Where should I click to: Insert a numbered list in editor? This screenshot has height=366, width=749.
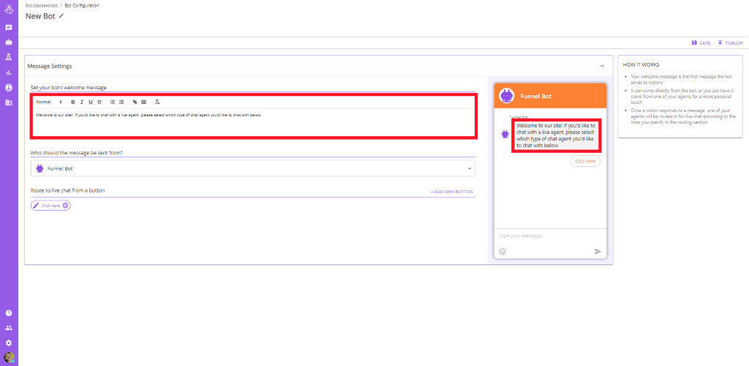point(113,102)
